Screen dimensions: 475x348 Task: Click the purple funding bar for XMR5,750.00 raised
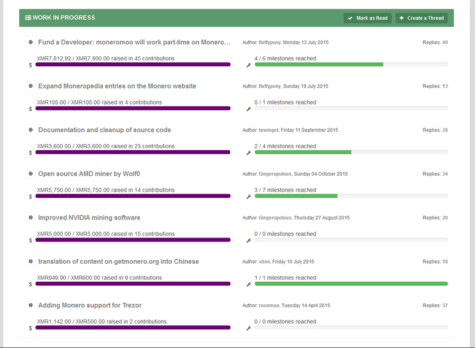tap(133, 196)
